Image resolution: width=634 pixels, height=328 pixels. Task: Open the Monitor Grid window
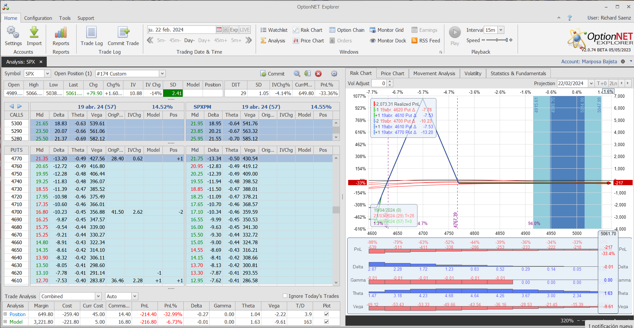387,30
